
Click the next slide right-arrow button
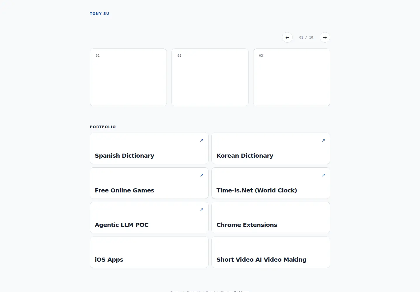click(325, 37)
